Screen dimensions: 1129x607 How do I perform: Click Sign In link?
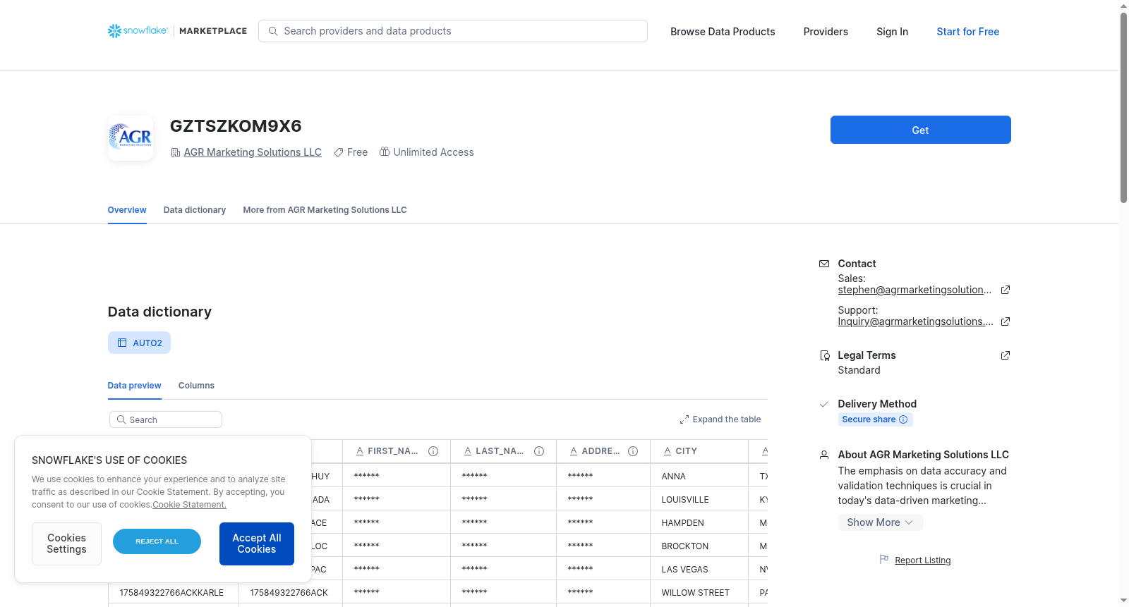(x=892, y=32)
